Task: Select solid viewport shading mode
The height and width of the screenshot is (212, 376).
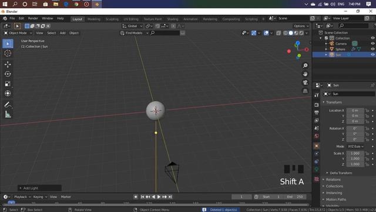Action: [x=291, y=33]
